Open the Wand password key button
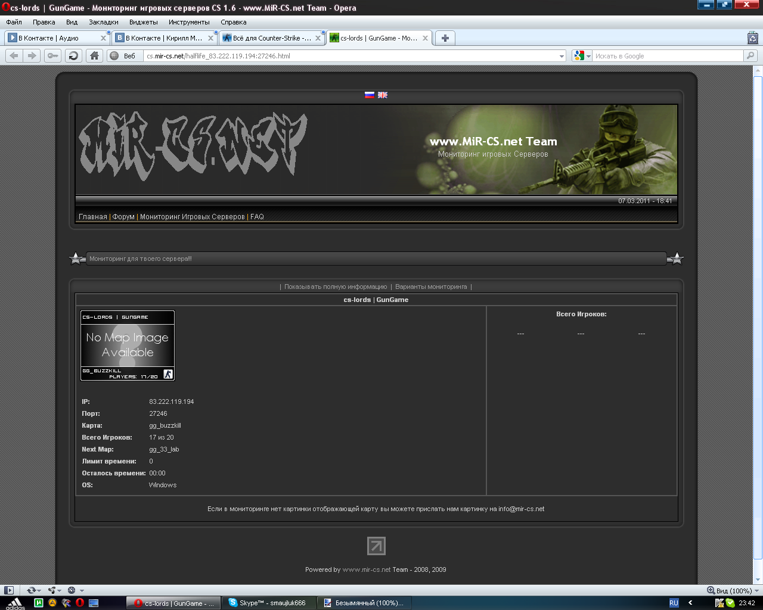This screenshot has width=763, height=610. pyautogui.click(x=53, y=55)
